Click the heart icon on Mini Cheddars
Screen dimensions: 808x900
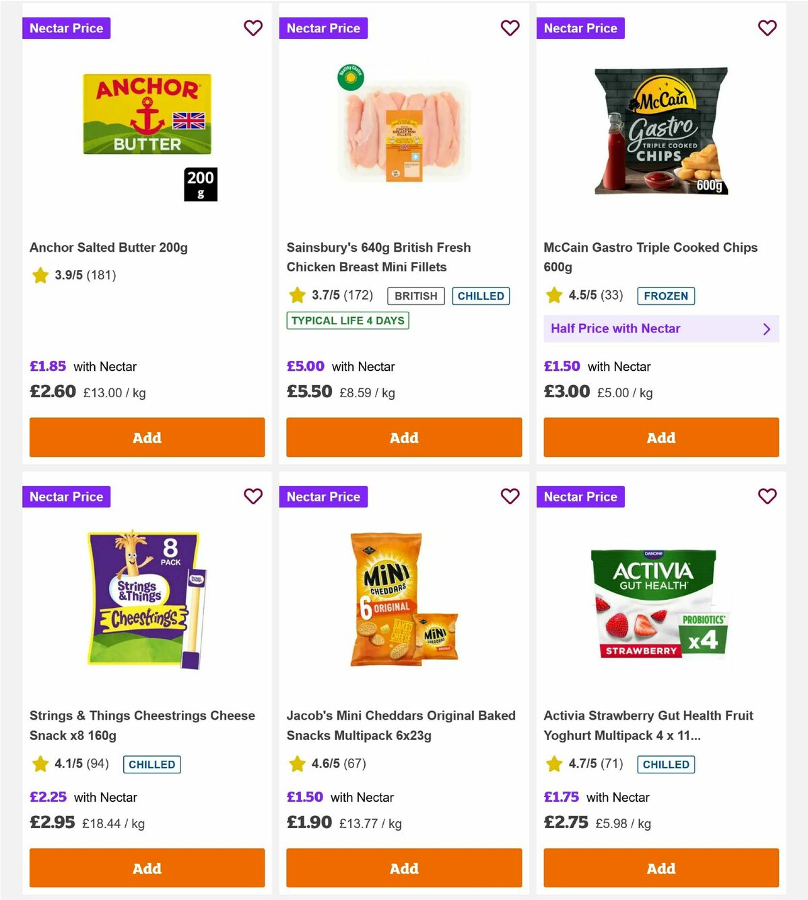coord(510,497)
